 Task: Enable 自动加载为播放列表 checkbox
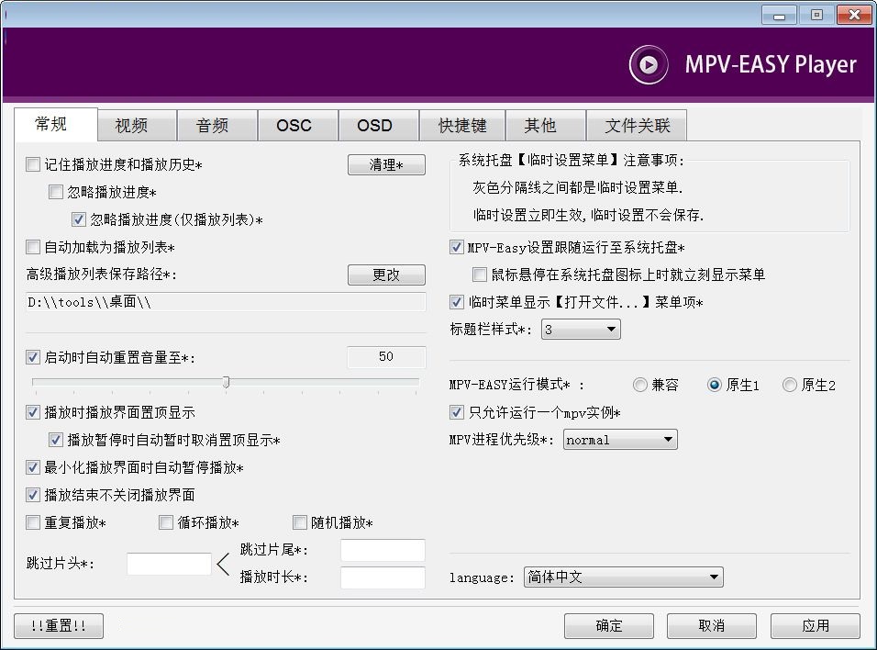tap(33, 247)
